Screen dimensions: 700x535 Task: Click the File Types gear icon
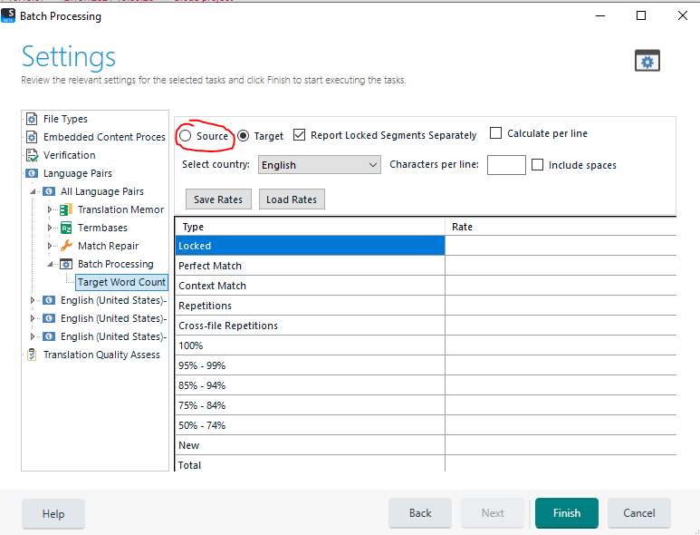coord(32,119)
